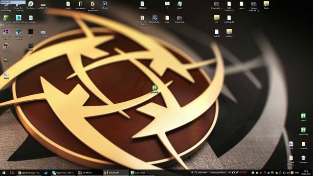The image size is (313, 176).
Task: Select the guns folder icon
Action: 241,5
